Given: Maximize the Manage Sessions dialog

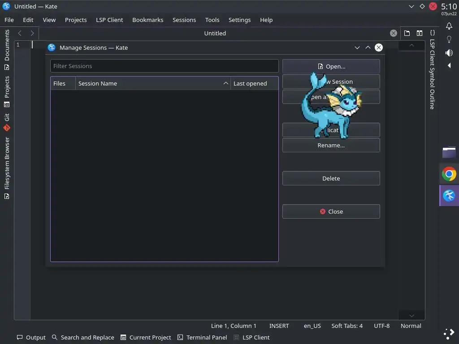Looking at the screenshot, I should click(x=368, y=47).
